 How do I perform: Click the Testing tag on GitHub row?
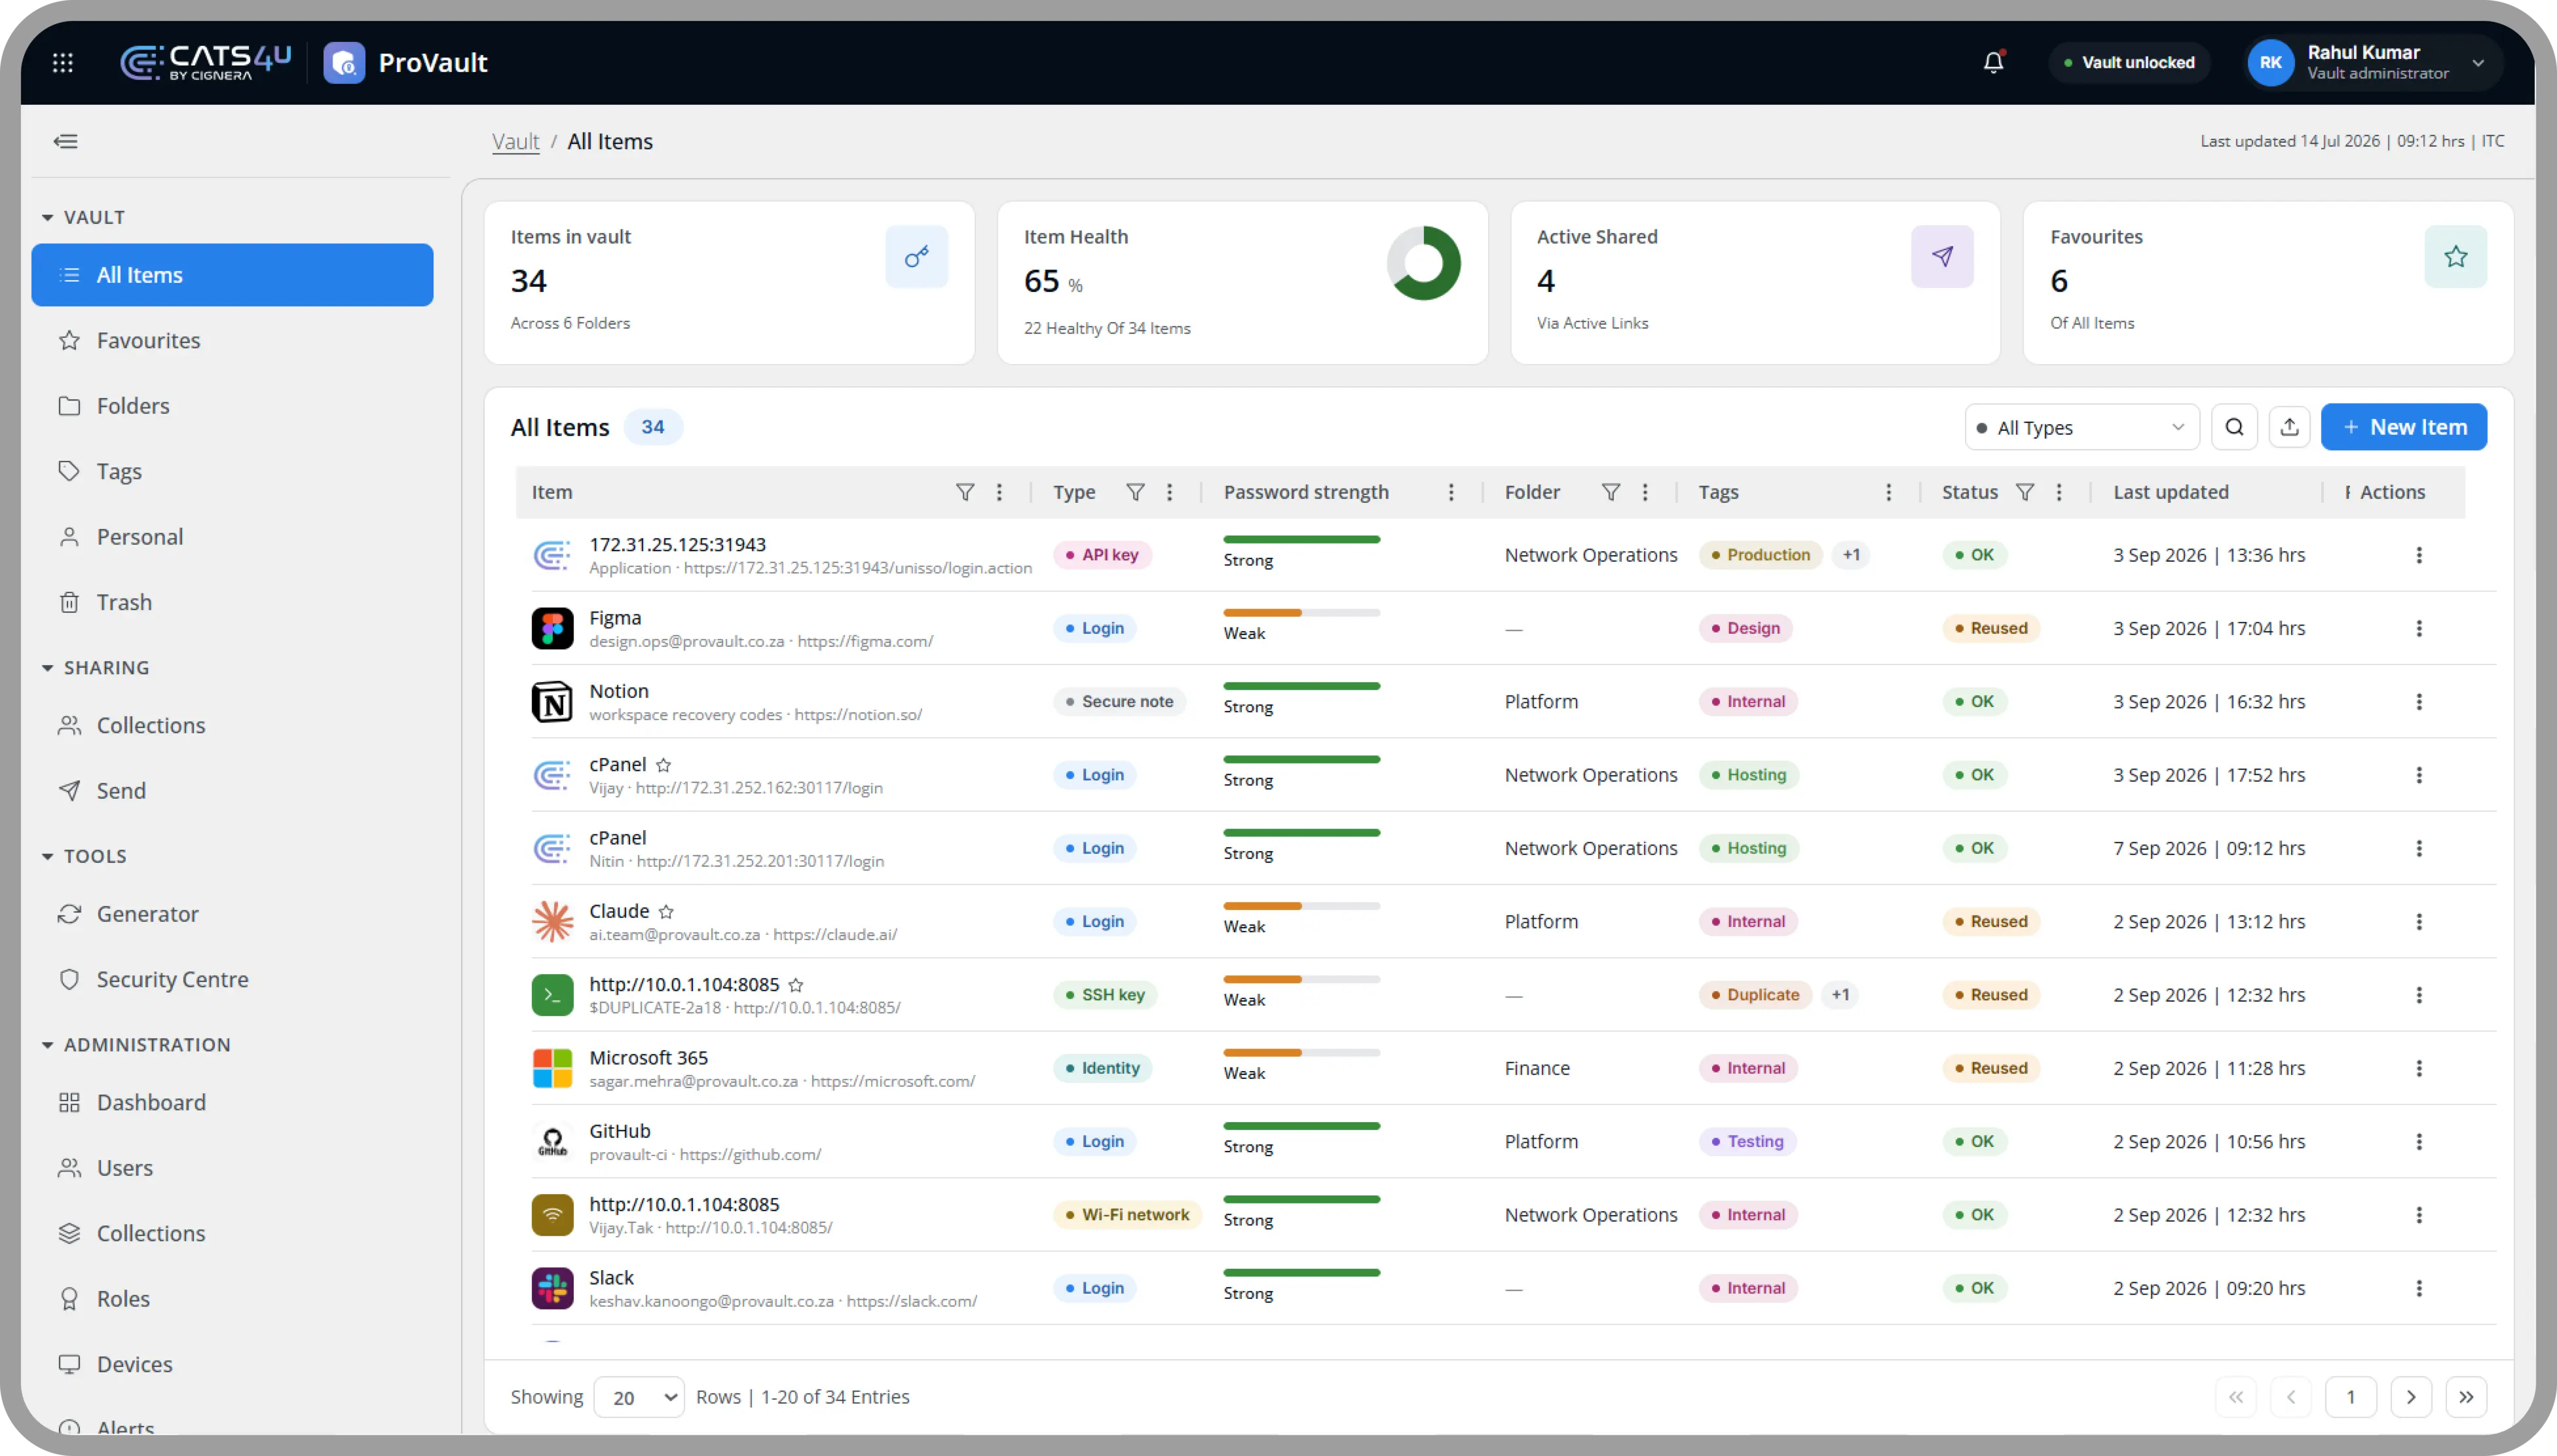[1747, 1142]
